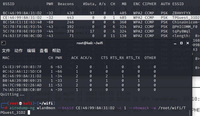Click the RTS_TX column header

pos(133,58)
